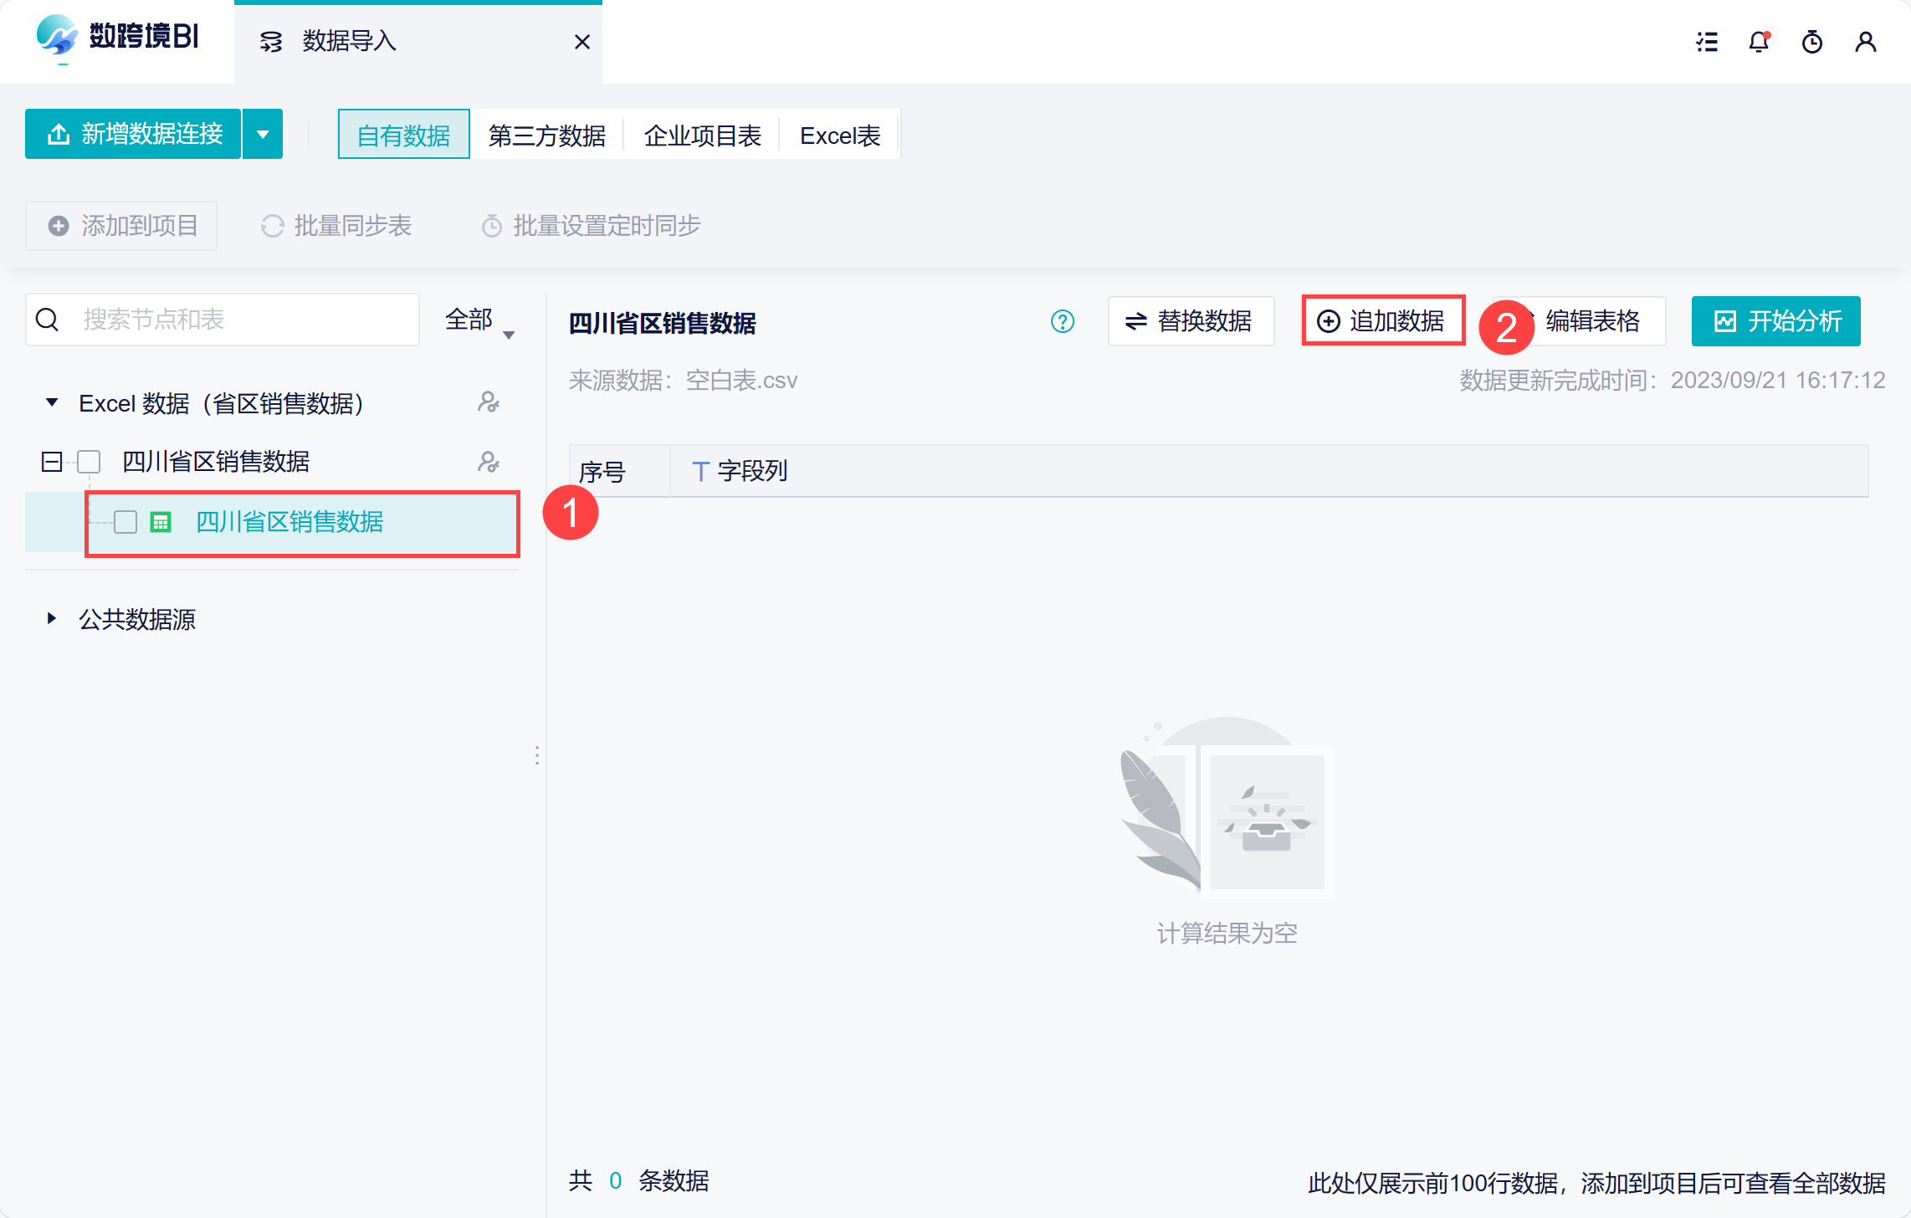1911x1218 pixels.
Task: Click permission icon beside Excel 数据 node
Action: (x=488, y=402)
